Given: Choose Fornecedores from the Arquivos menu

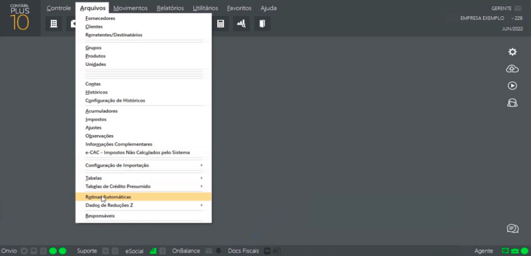Looking at the screenshot, I should tap(100, 18).
